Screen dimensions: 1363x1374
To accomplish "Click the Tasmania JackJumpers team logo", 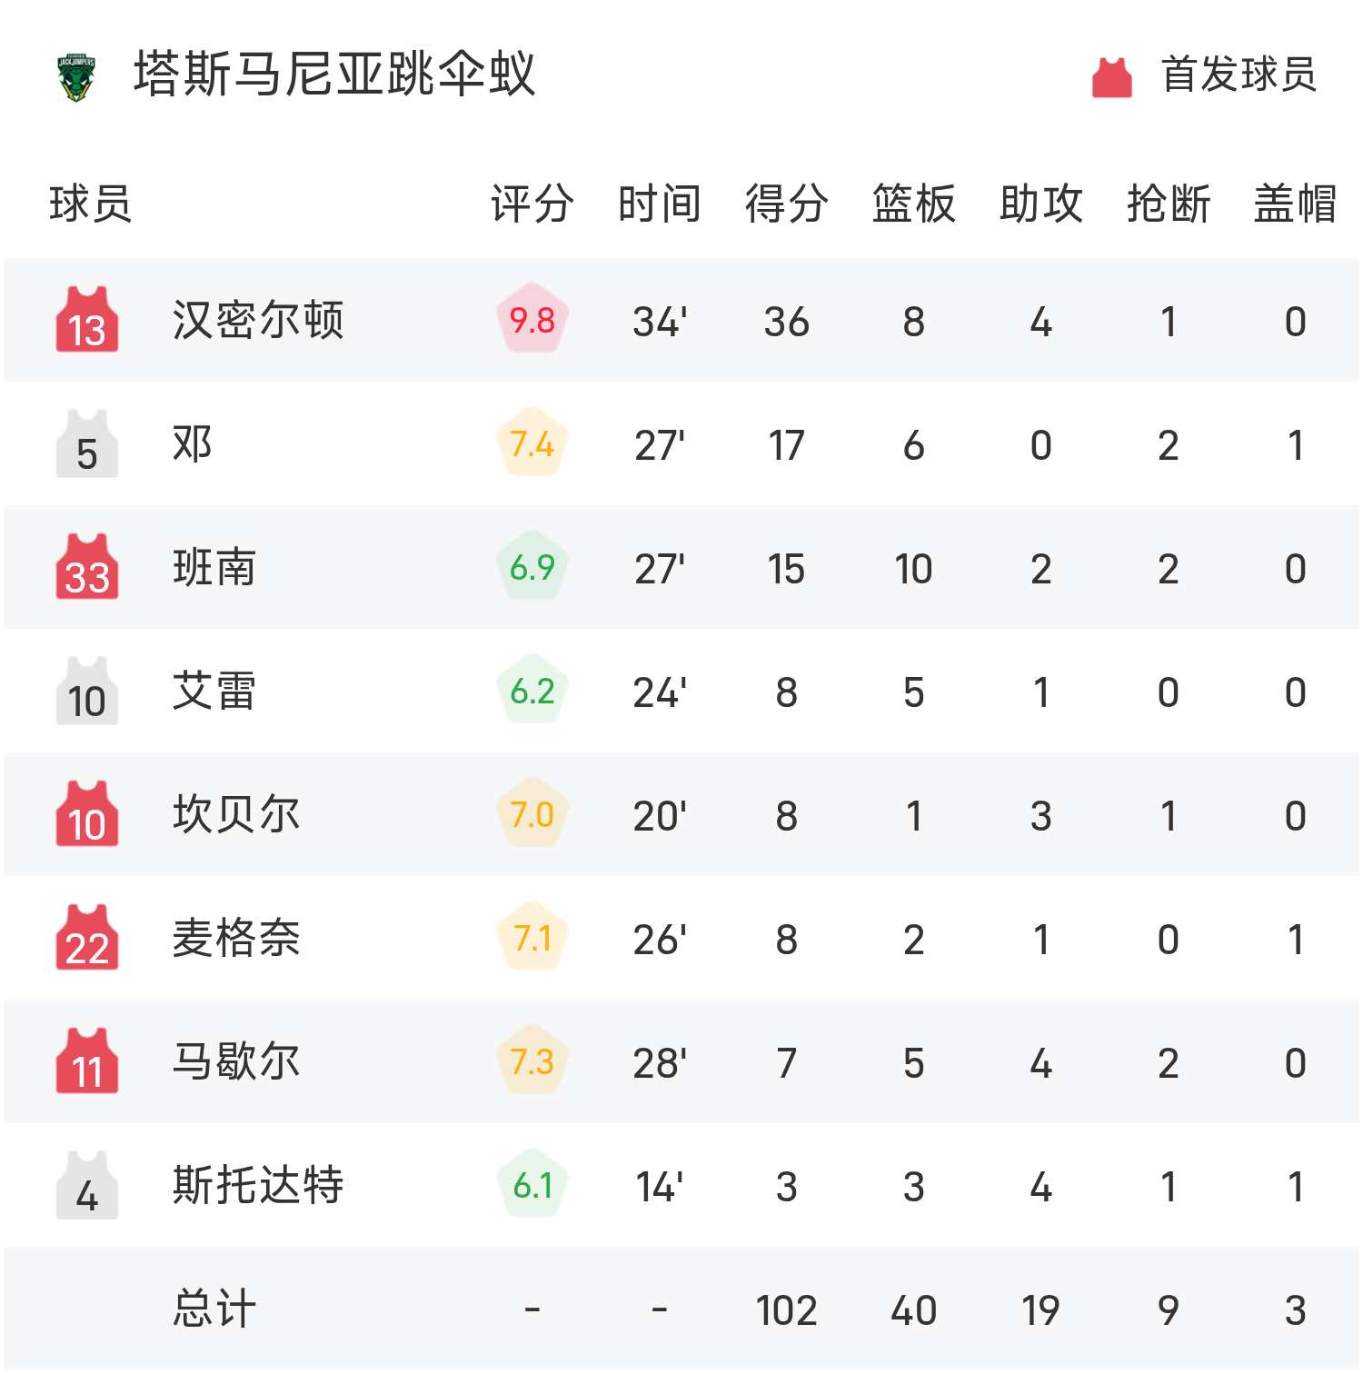I will pos(76,76).
